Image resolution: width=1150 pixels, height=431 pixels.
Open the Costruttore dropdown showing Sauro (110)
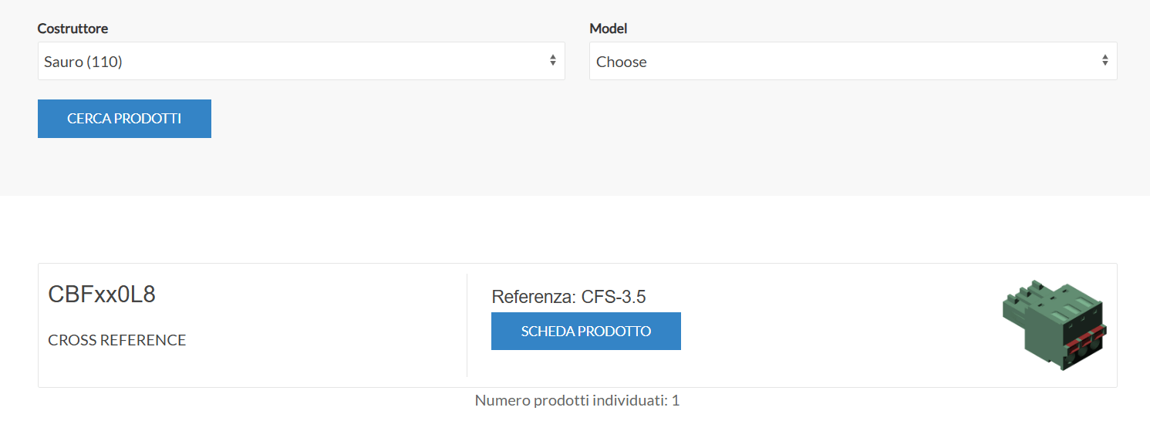click(x=301, y=62)
